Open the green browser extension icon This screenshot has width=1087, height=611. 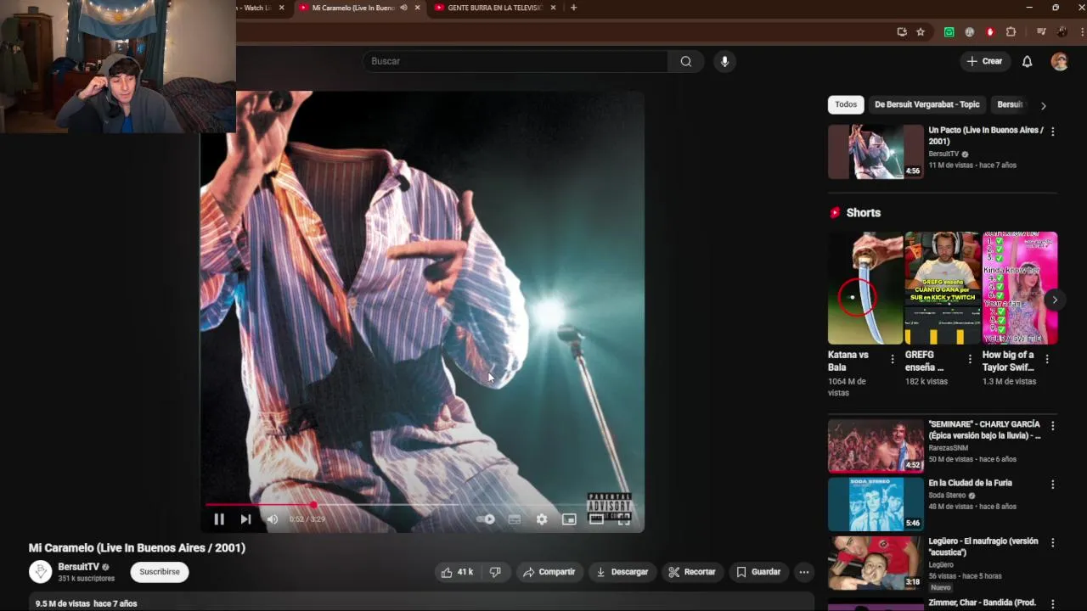[949, 32]
